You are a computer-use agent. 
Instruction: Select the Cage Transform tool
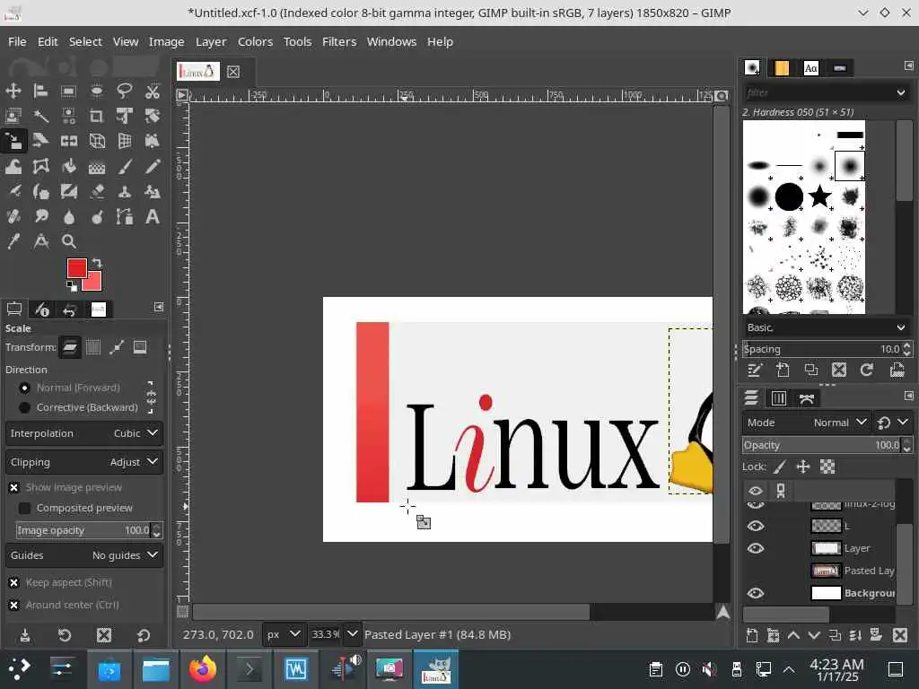tap(41, 167)
